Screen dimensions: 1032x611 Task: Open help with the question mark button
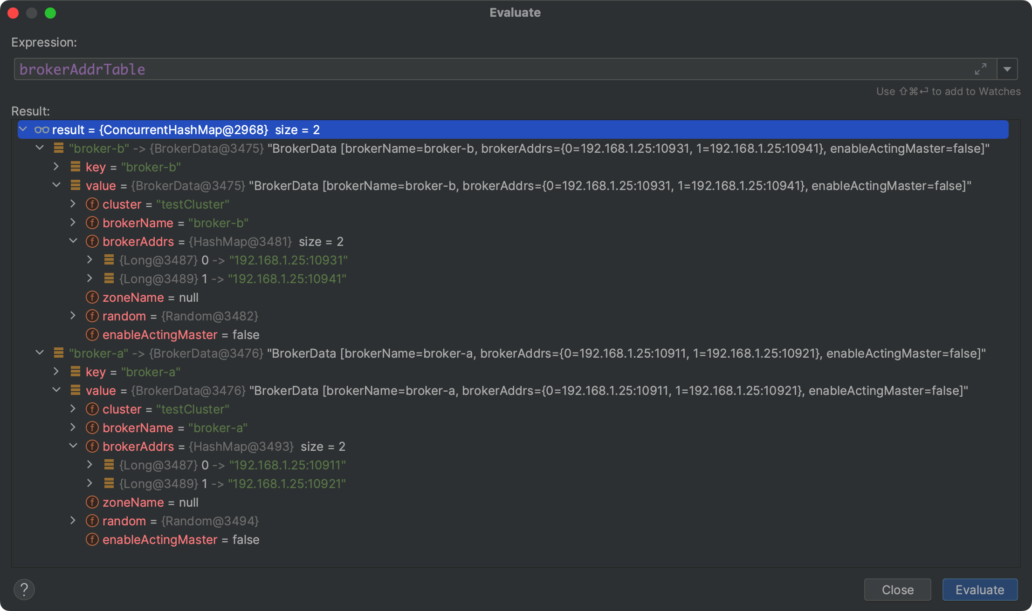click(x=24, y=590)
